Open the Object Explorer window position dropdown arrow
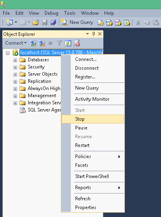Image resolution: width=161 pixels, height=217 pixels. pyautogui.click(x=87, y=34)
